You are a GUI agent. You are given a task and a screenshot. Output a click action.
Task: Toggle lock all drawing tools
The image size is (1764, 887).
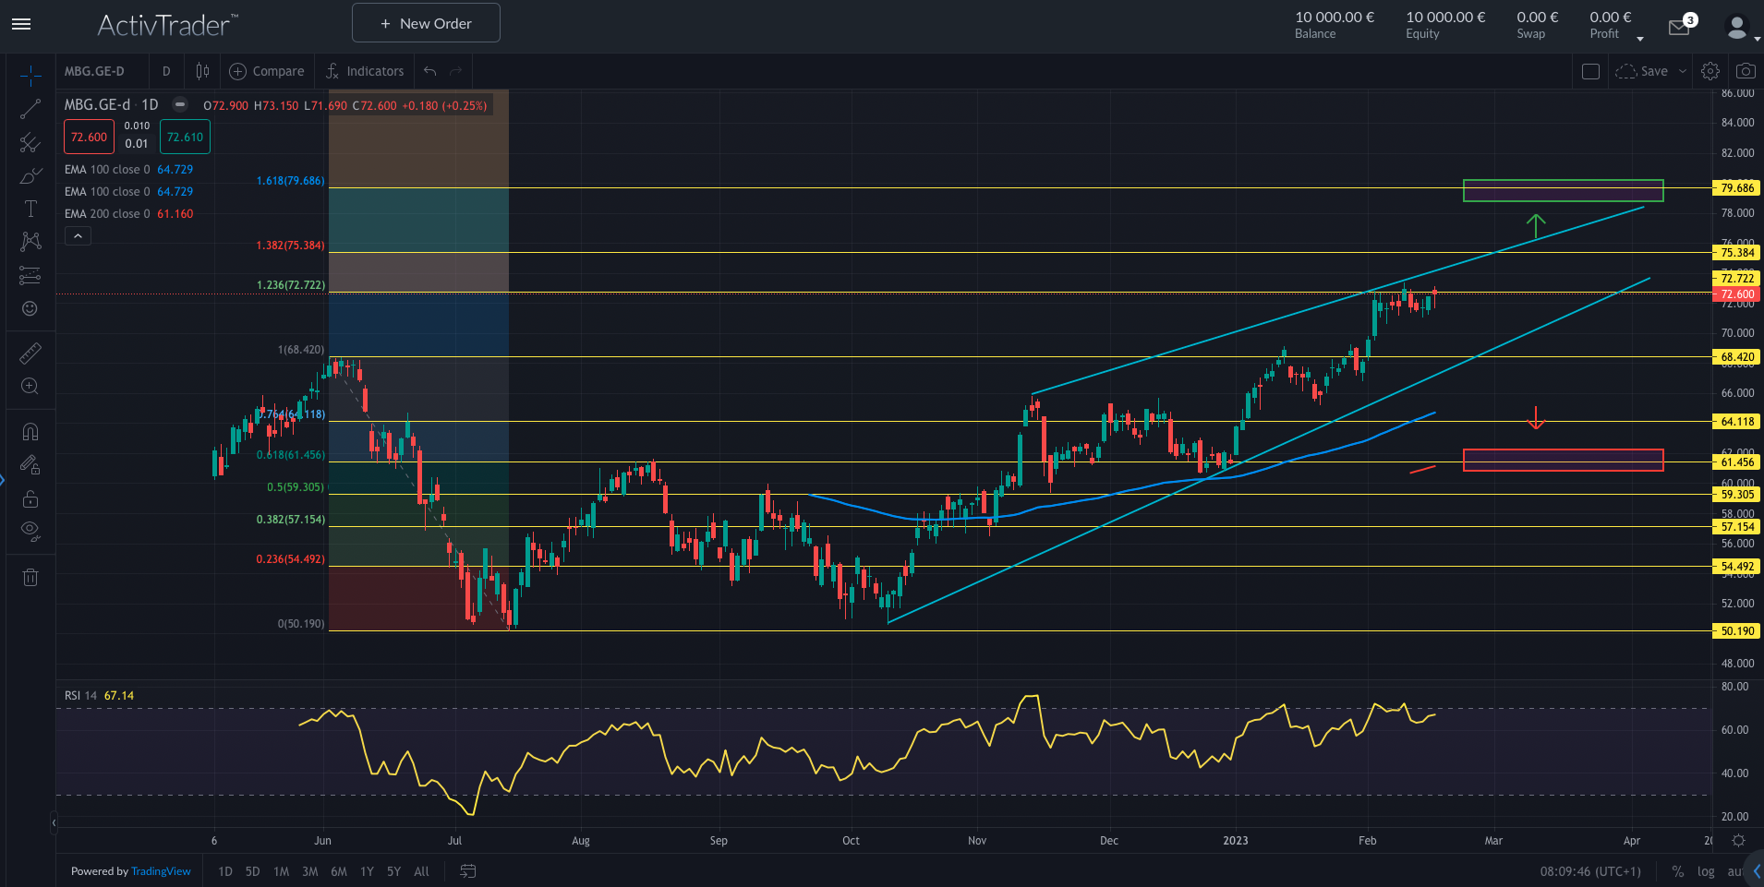pos(30,498)
